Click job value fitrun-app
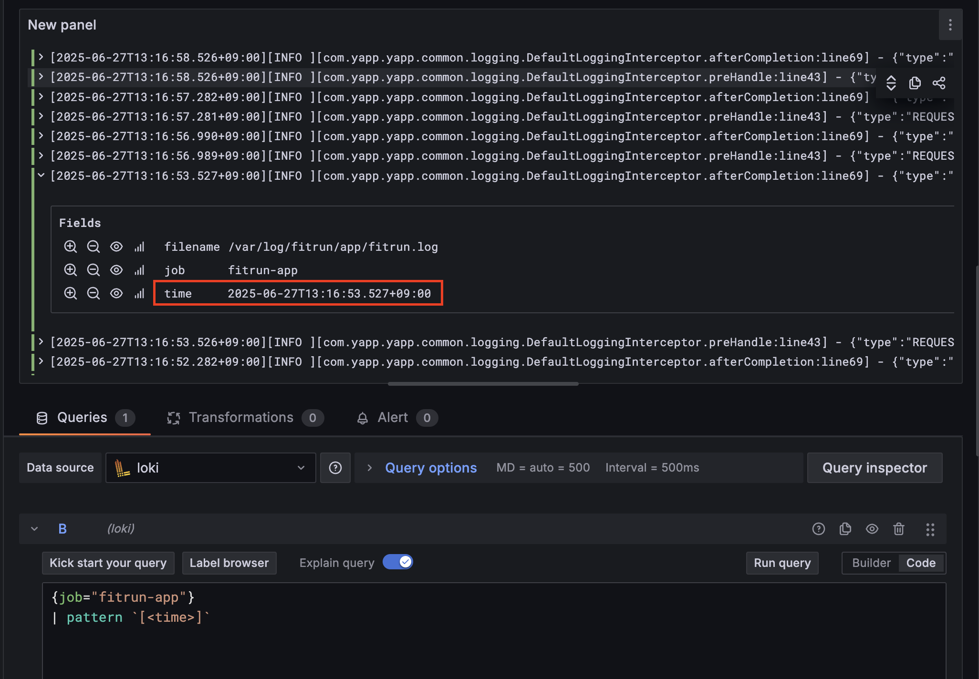Viewport: 979px width, 679px height. [x=263, y=270]
